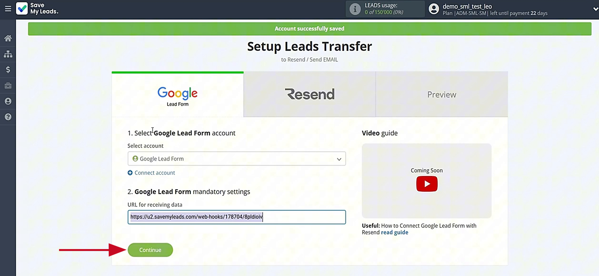
Task: Open help via the question mark sidebar icon
Action: click(8, 117)
